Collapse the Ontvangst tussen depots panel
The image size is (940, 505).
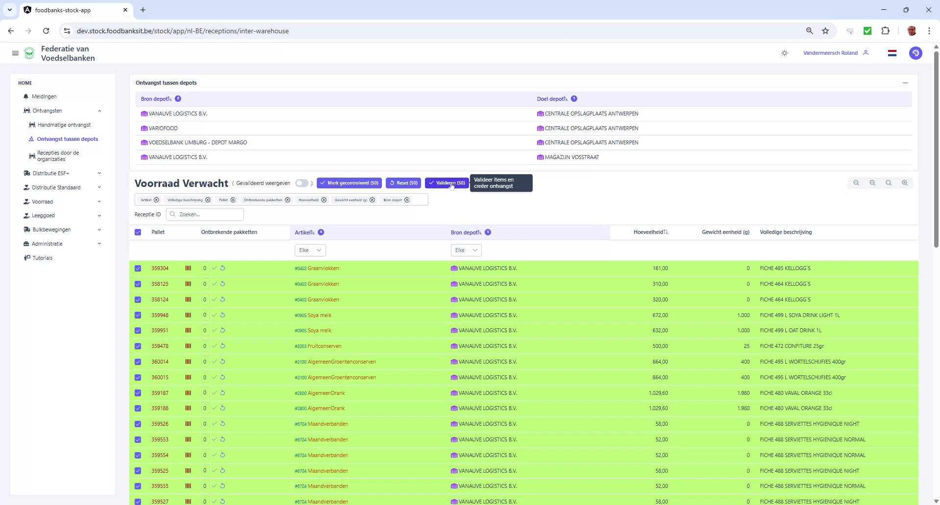[905, 83]
